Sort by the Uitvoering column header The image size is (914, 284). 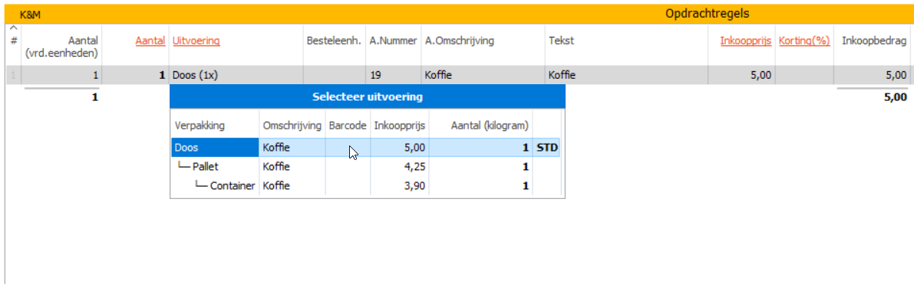pos(196,41)
